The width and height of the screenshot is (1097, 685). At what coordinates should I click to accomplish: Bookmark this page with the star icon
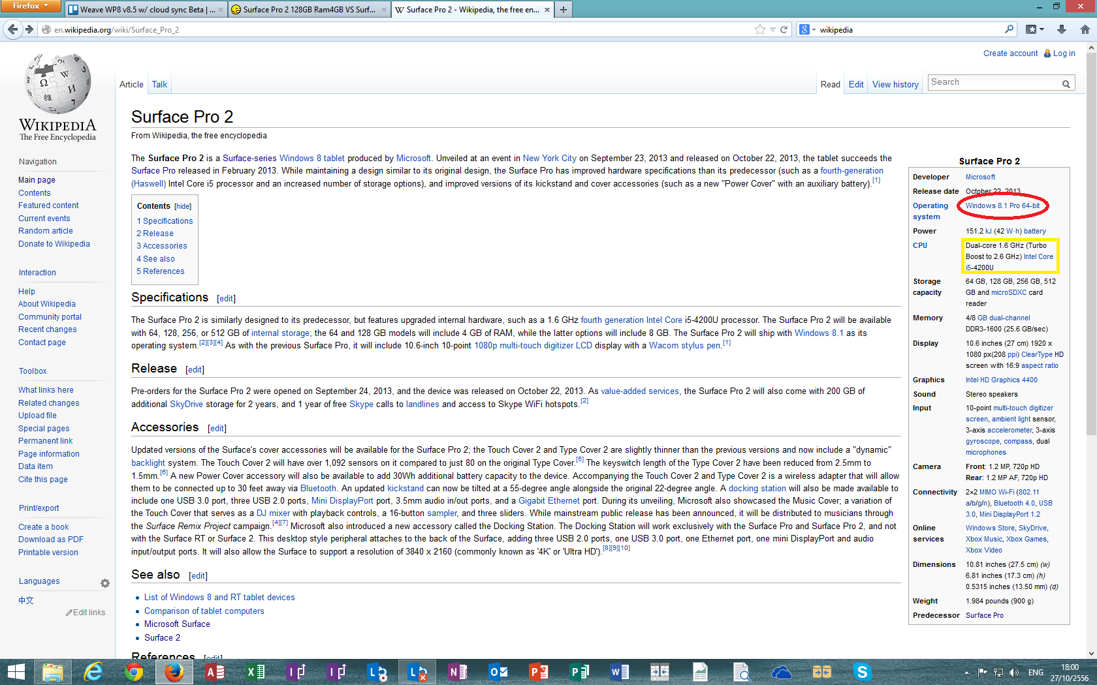760,29
